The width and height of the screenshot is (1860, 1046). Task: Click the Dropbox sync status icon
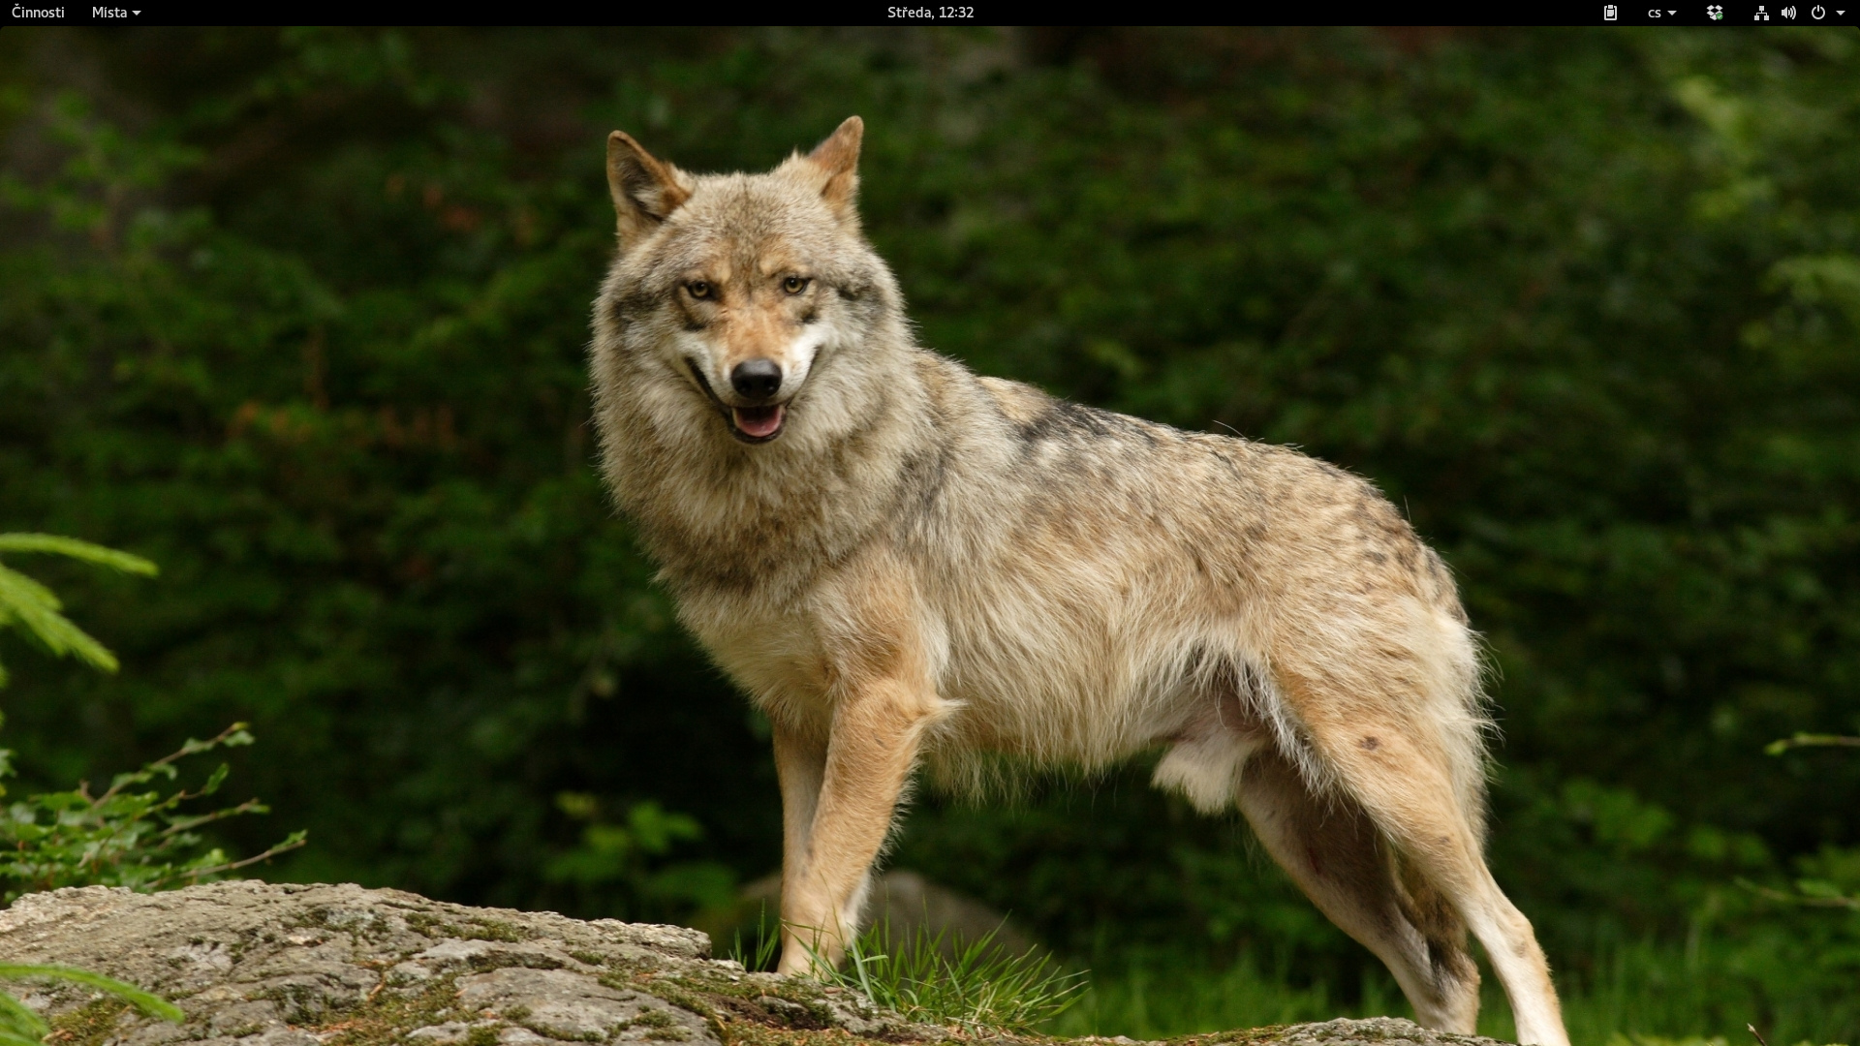[x=1715, y=13]
